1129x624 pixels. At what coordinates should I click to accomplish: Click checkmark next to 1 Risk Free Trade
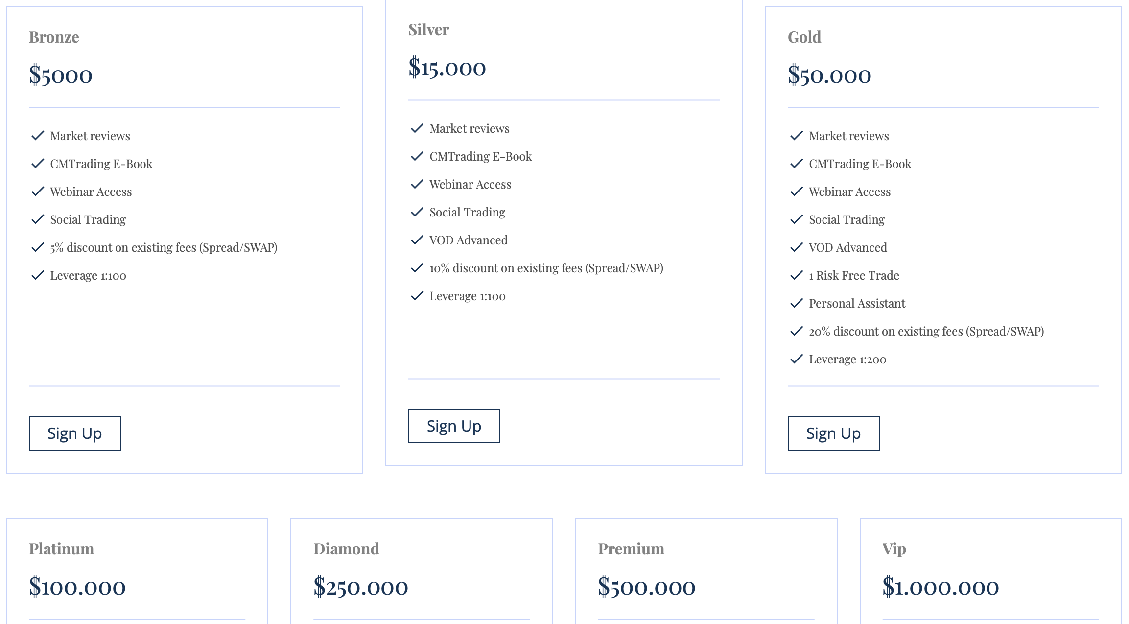pos(797,275)
